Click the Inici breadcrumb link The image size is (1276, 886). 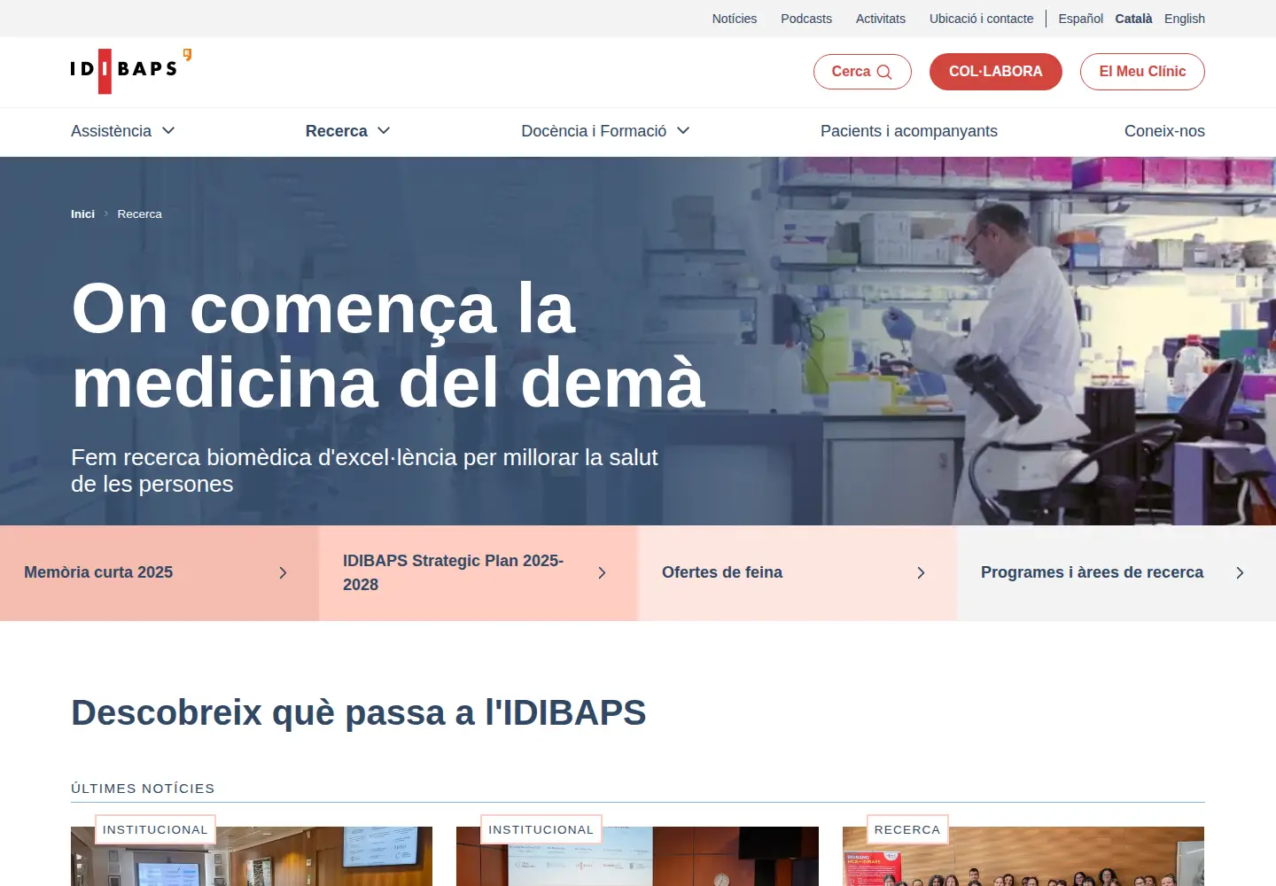(x=82, y=214)
